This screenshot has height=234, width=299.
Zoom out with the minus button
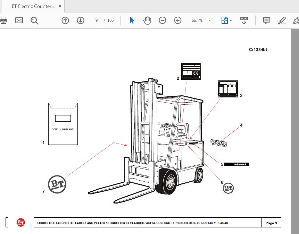pyautogui.click(x=163, y=20)
